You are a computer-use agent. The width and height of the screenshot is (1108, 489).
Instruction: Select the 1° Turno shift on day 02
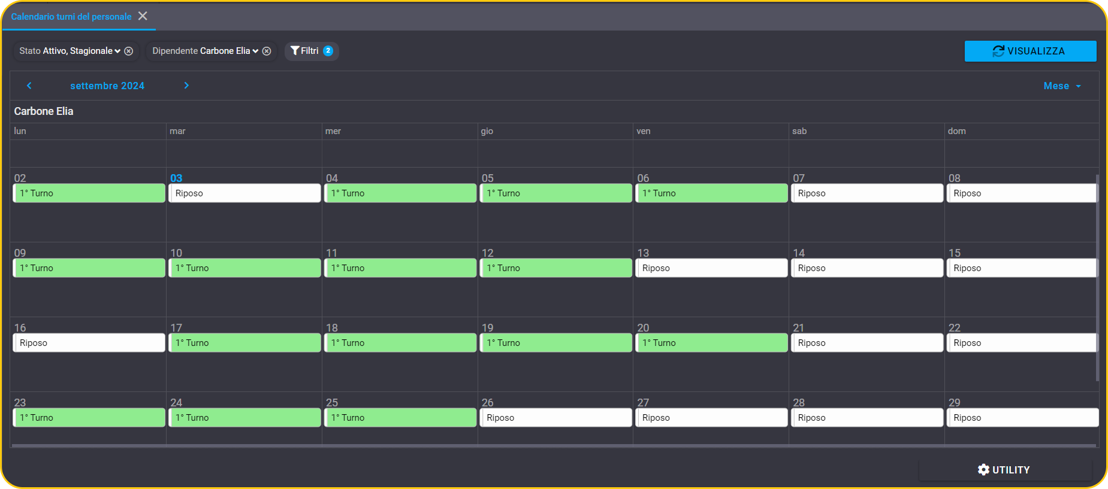point(89,193)
